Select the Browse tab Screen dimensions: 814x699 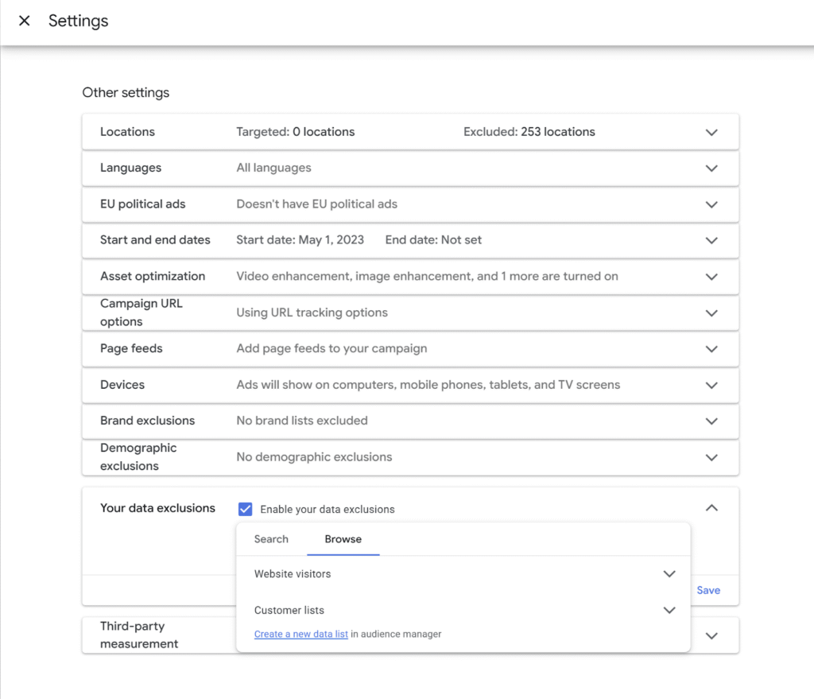pyautogui.click(x=343, y=539)
